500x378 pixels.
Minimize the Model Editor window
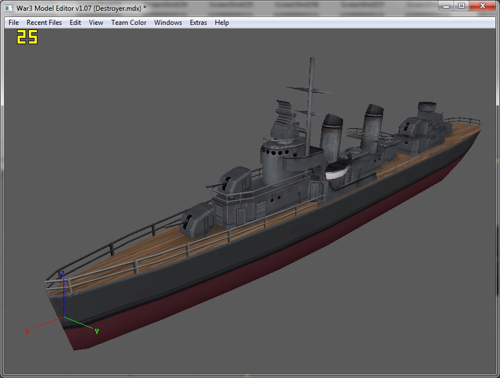[446, 6]
